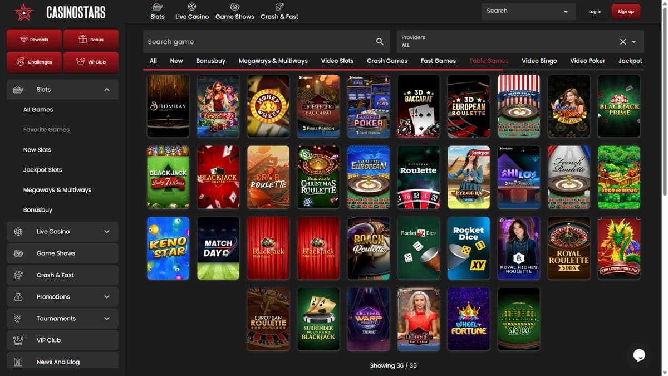Open the Bonus button

[x=91, y=40]
